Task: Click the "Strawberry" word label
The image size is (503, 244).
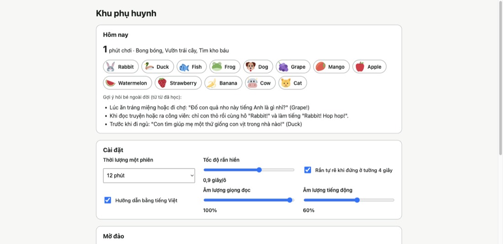Action: click(183, 83)
